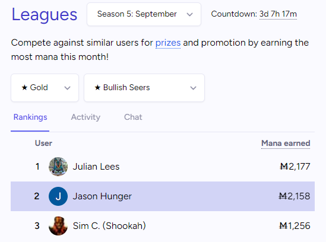Click the Jason Hunger name link
This screenshot has height=242, width=326.
coord(102,196)
